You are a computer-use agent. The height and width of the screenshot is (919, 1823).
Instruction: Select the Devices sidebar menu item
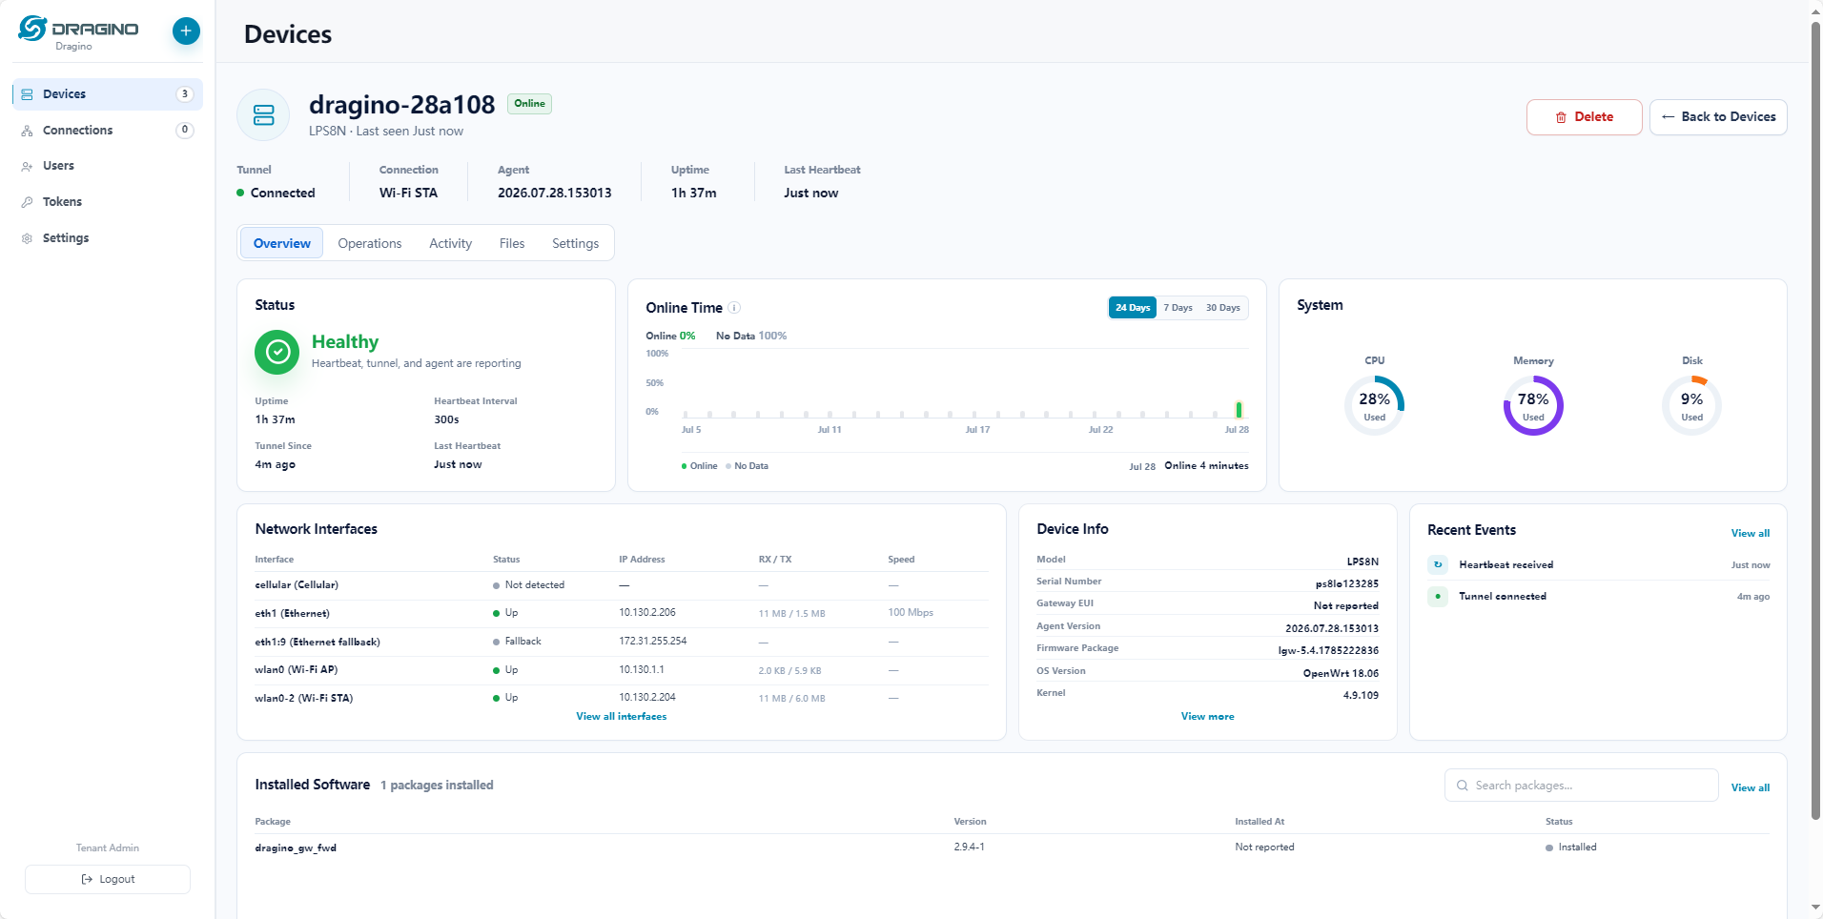[x=107, y=94]
